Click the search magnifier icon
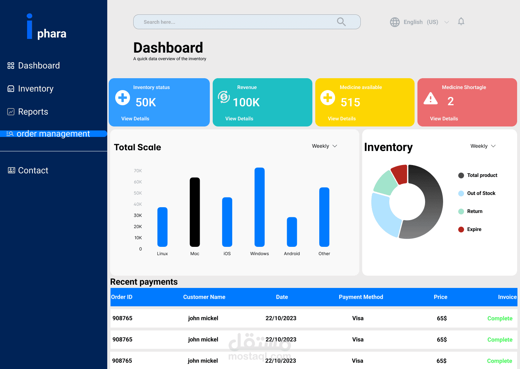Image resolution: width=520 pixels, height=369 pixels. 341,22
